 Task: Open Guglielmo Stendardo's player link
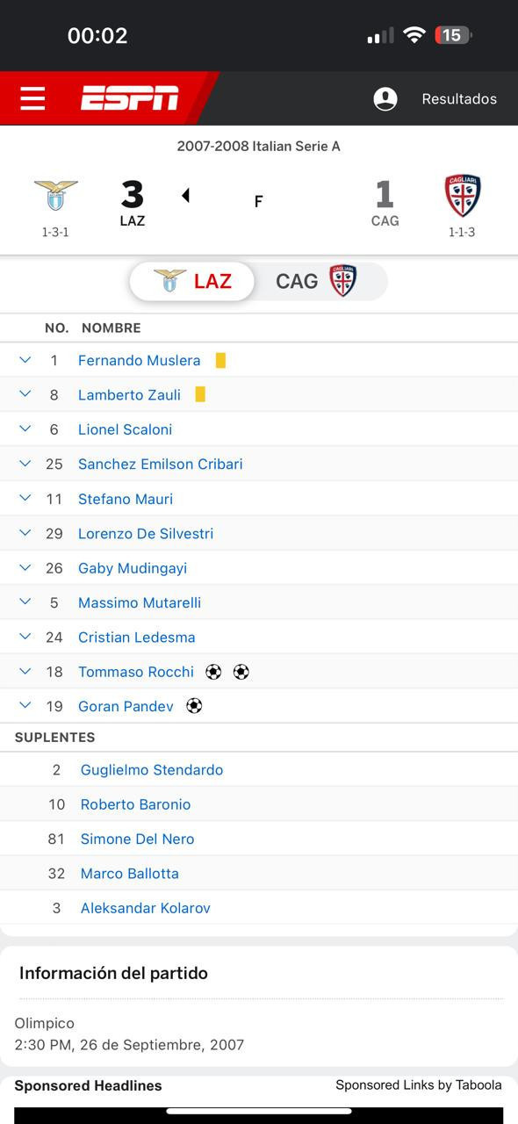coord(152,770)
